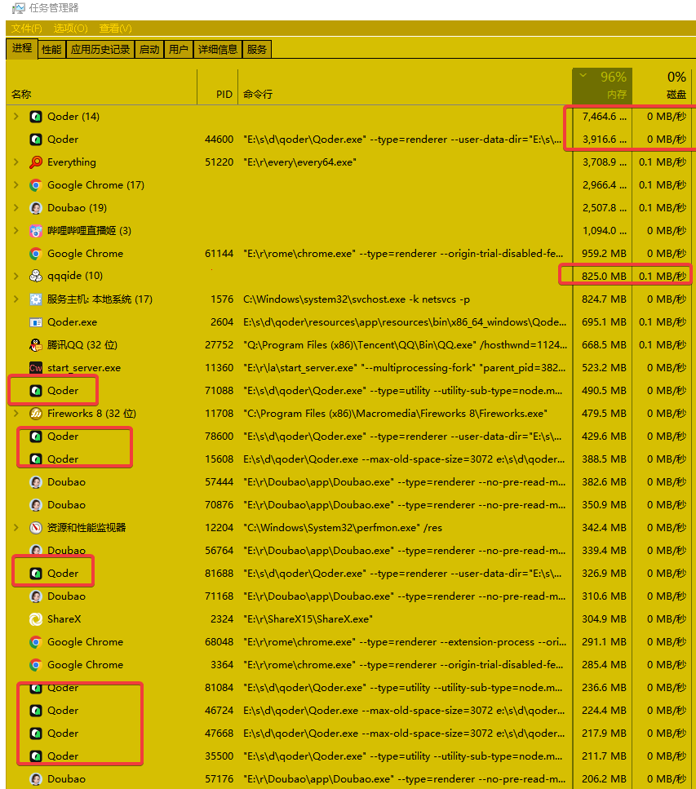This screenshot has height=789, width=696.
Task: Click memory value 825.0 MB for qqqide
Action: [604, 277]
